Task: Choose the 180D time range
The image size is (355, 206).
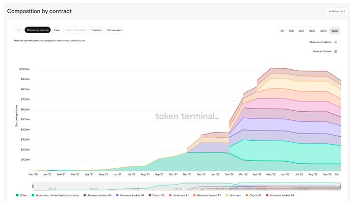Action: (312, 31)
